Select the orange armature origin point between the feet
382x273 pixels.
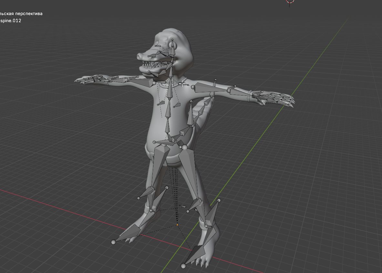click(x=177, y=225)
